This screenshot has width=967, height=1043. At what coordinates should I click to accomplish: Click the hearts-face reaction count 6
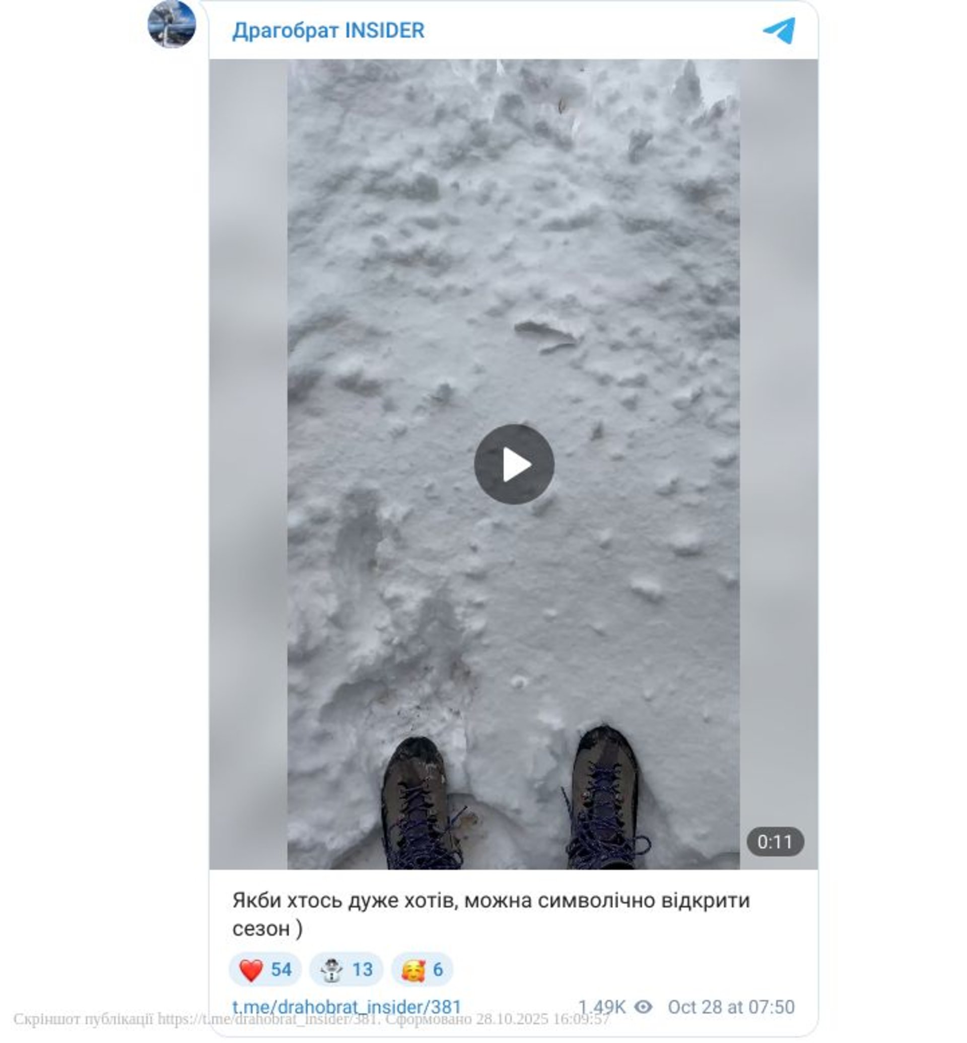point(438,970)
